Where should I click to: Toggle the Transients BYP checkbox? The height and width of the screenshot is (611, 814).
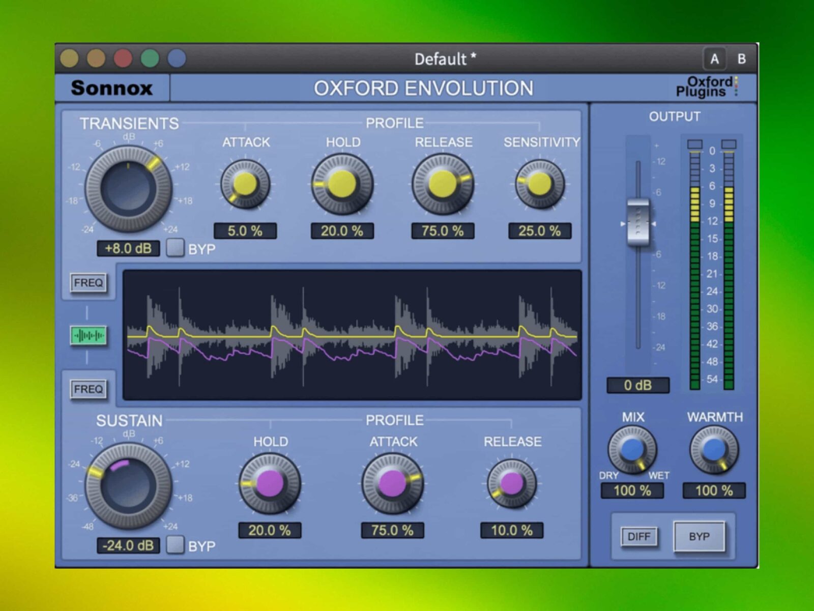point(175,248)
